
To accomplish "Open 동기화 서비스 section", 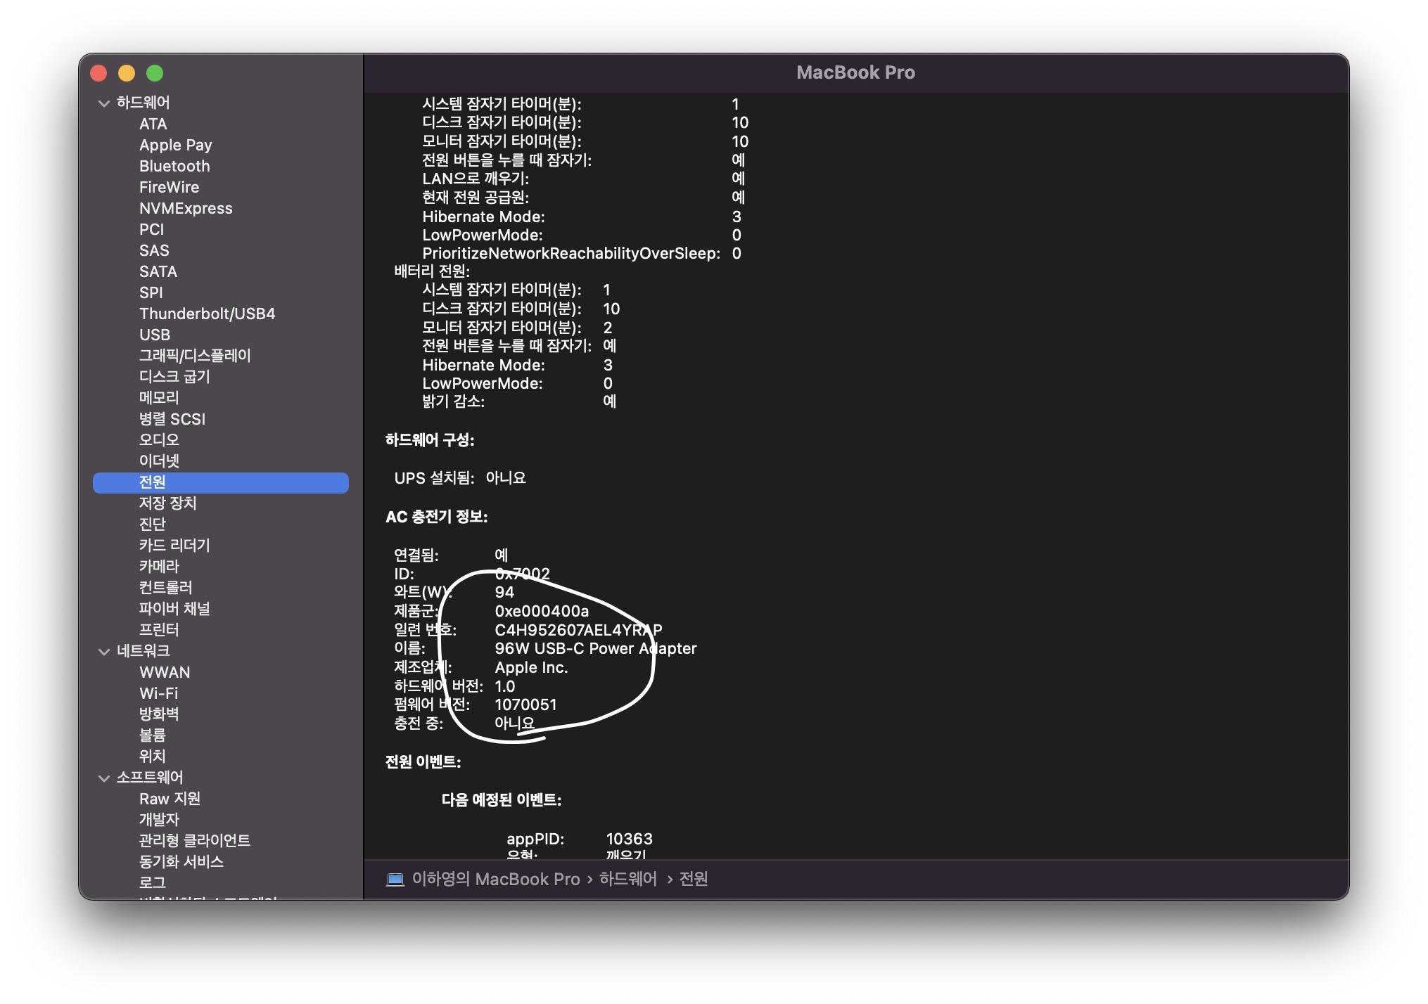I will coord(181,862).
